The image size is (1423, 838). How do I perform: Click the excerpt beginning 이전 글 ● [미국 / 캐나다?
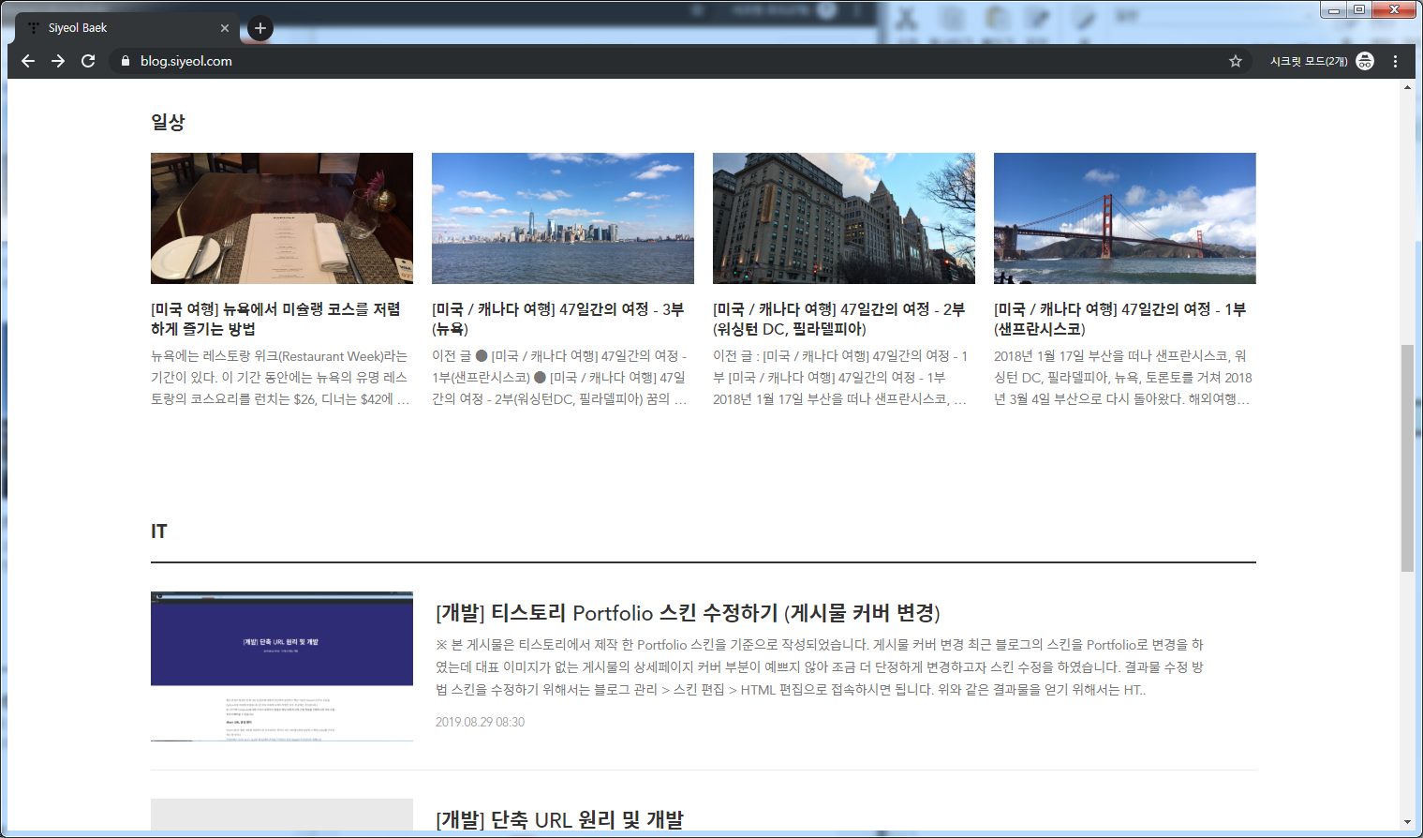click(x=560, y=378)
